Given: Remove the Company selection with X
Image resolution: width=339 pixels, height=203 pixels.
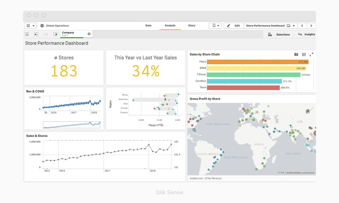Looking at the screenshot, I should [x=89, y=34].
